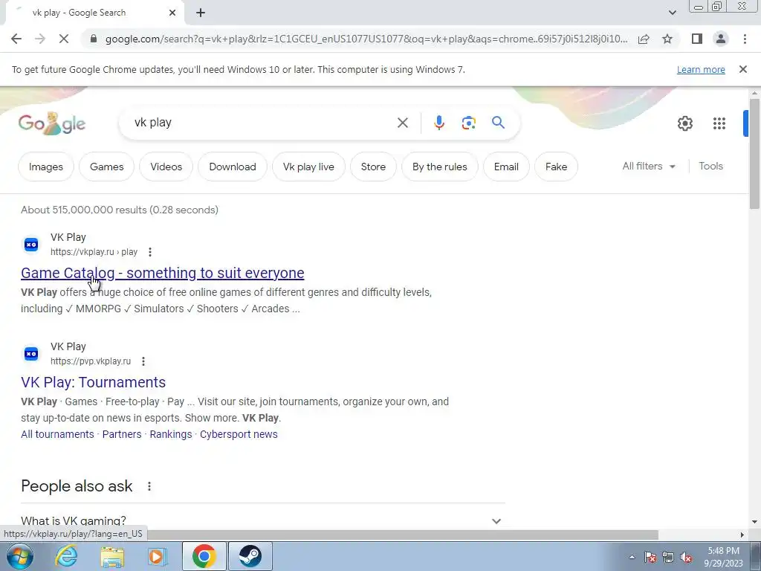Filter results by Videos
This screenshot has height=571, width=761.
[166, 167]
